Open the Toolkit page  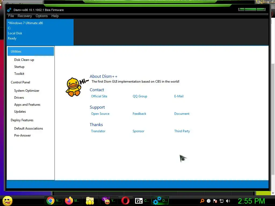pyautogui.click(x=19, y=74)
